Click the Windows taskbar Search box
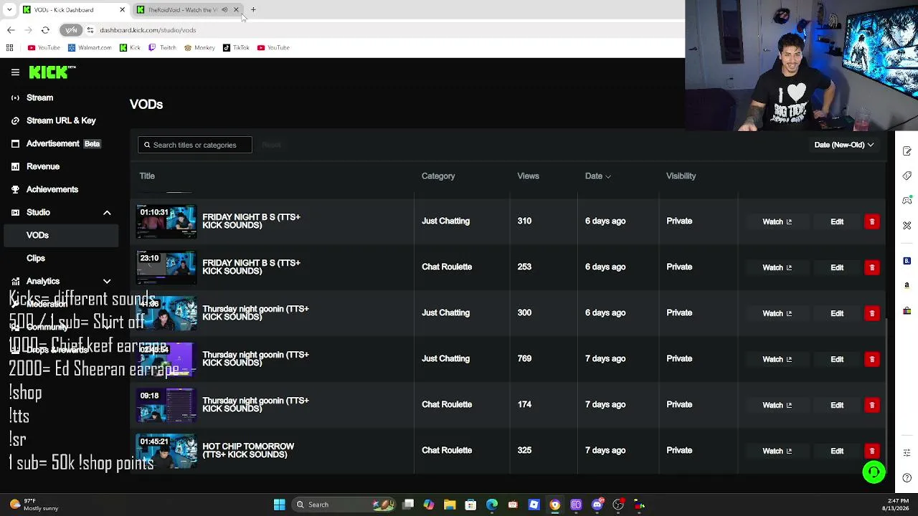This screenshot has height=516, width=918. [344, 505]
